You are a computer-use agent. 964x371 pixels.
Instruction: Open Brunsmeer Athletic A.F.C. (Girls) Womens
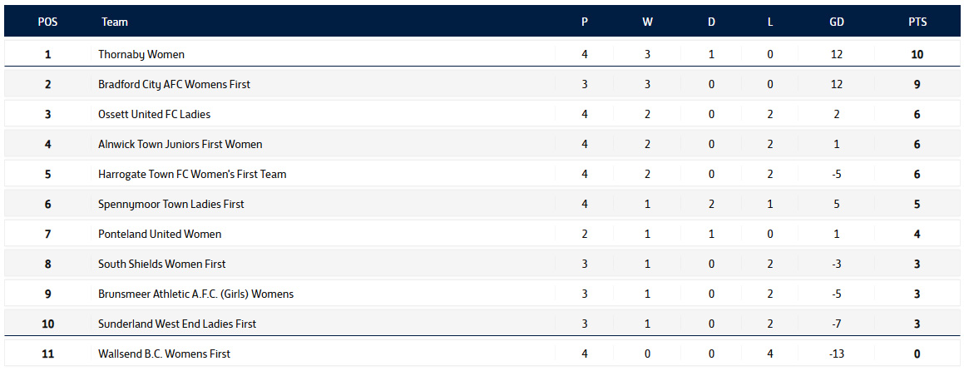pyautogui.click(x=195, y=294)
